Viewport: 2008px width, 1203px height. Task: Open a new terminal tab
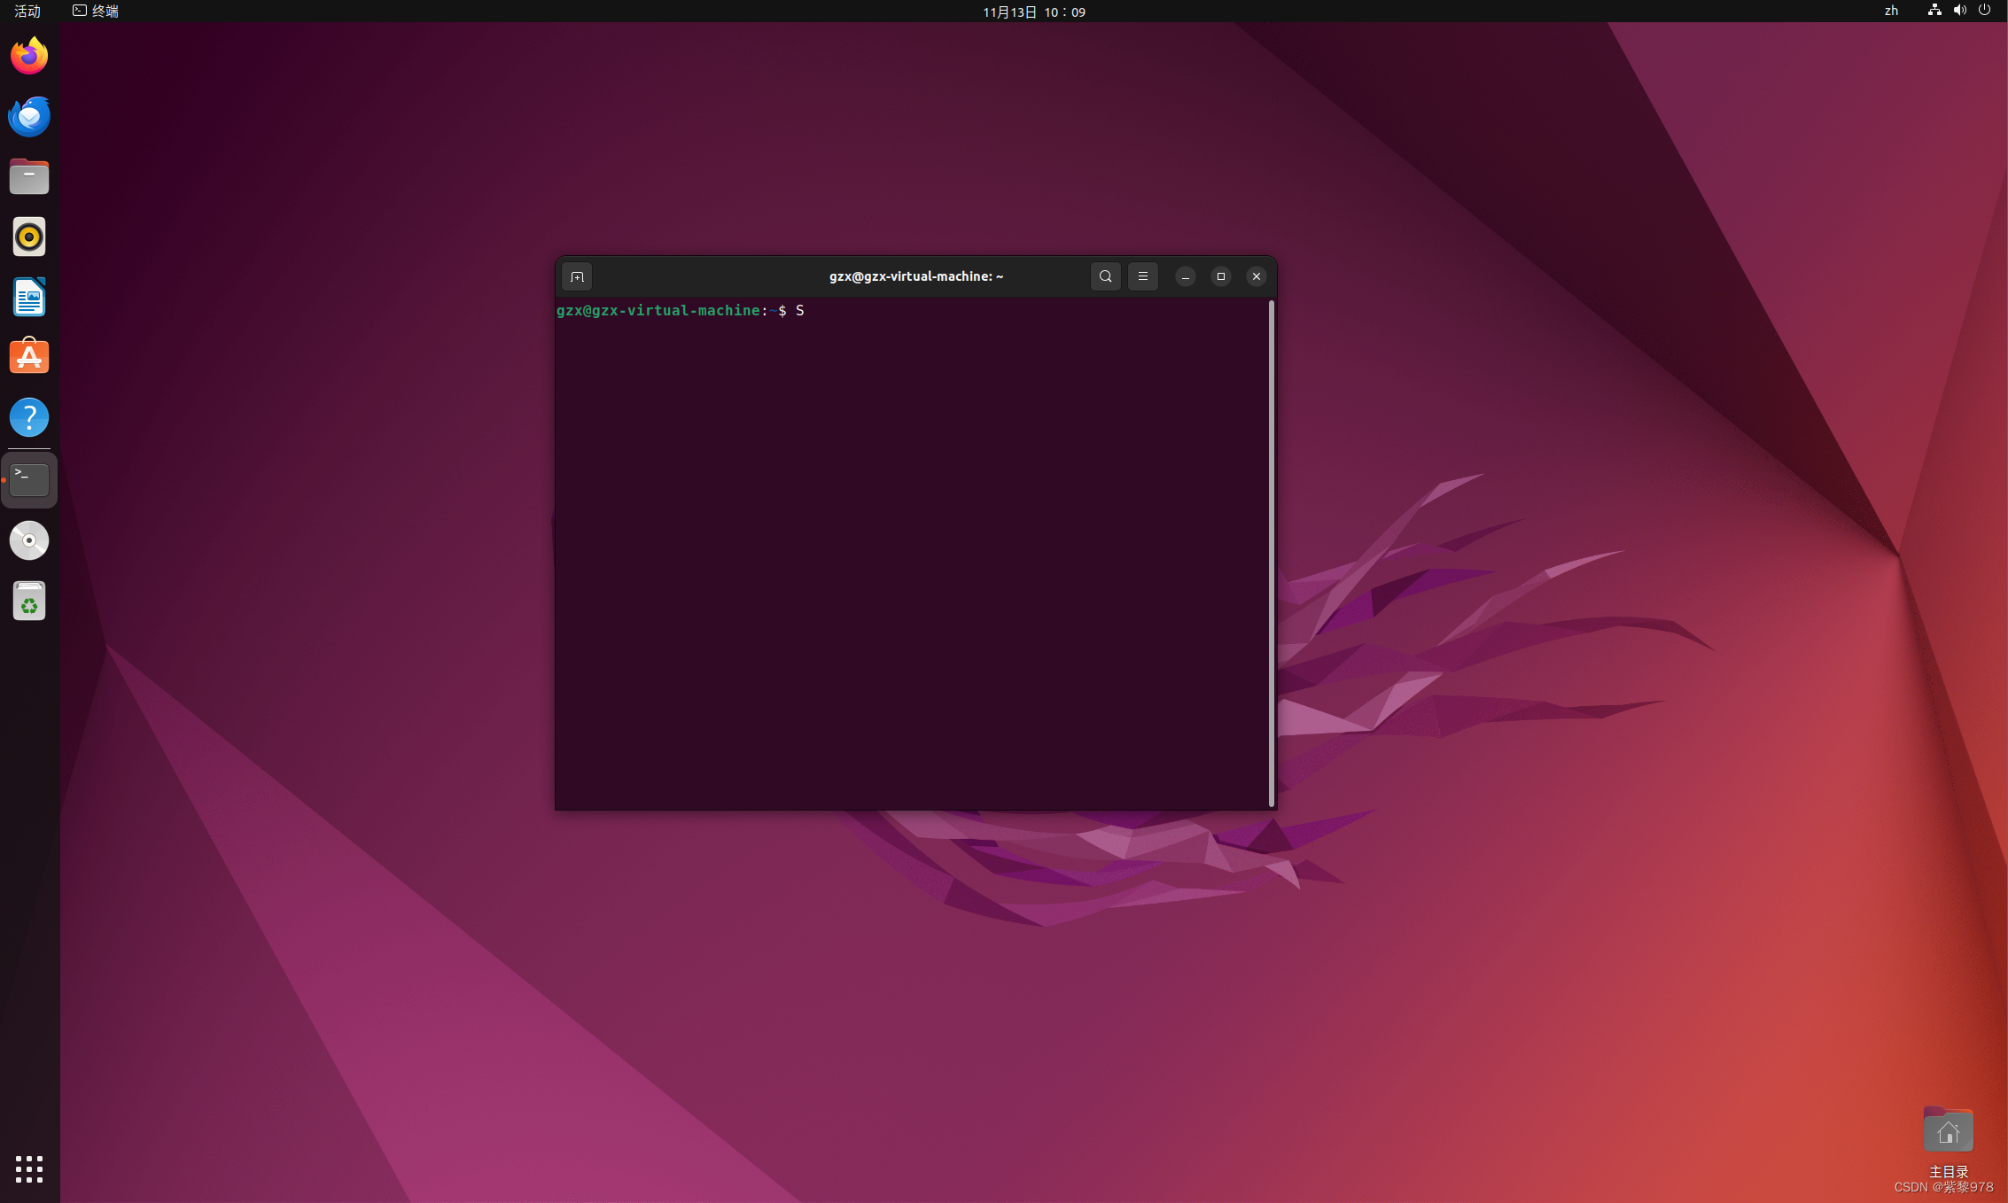[x=577, y=276]
